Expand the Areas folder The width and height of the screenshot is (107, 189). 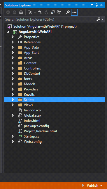coord(13,58)
